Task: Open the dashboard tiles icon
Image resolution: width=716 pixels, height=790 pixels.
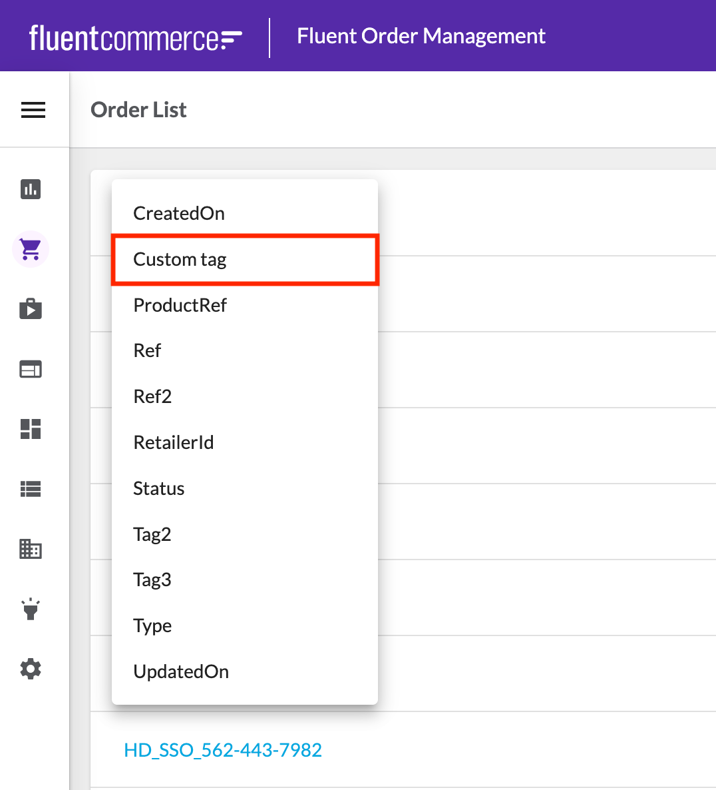Action: [31, 429]
